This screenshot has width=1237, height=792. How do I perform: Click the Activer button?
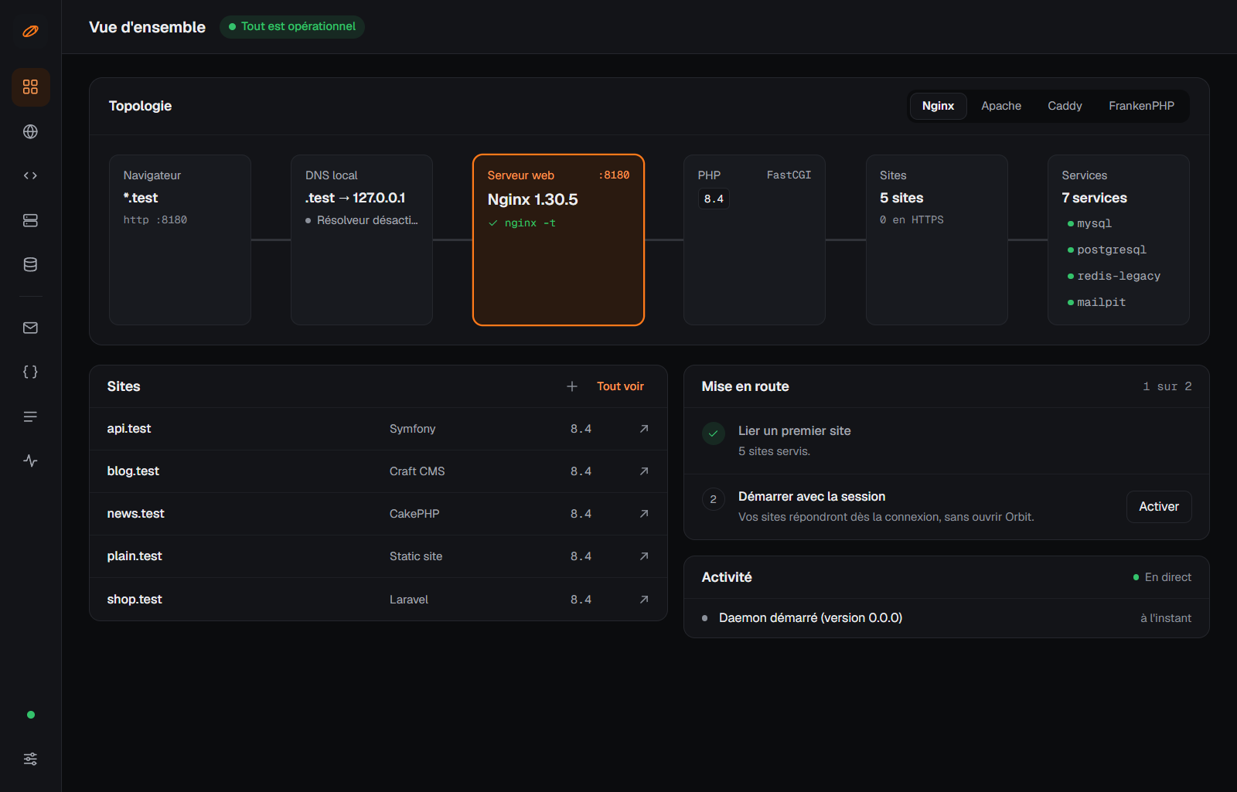click(1159, 507)
